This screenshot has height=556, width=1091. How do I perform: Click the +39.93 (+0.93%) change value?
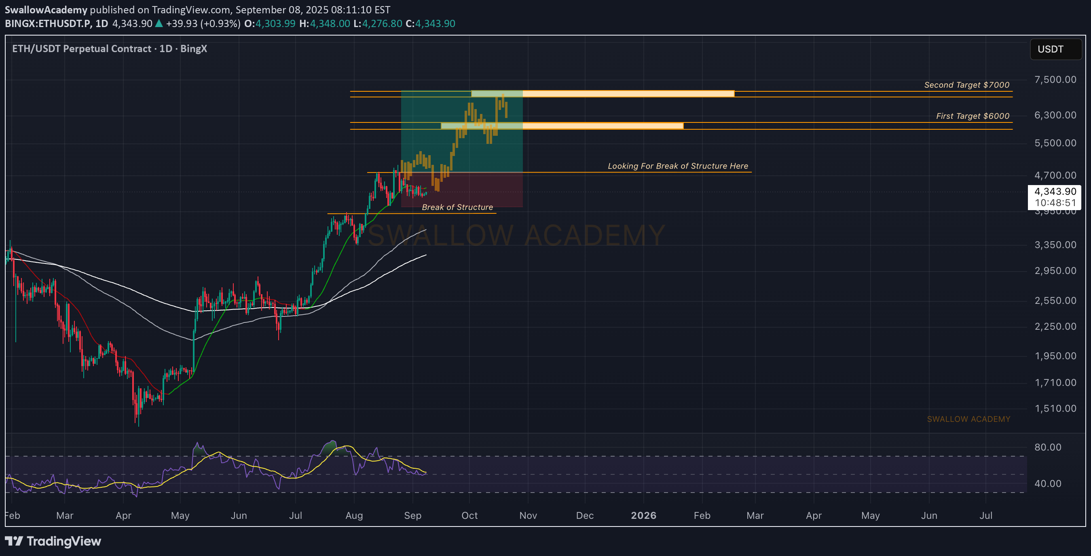pyautogui.click(x=203, y=24)
